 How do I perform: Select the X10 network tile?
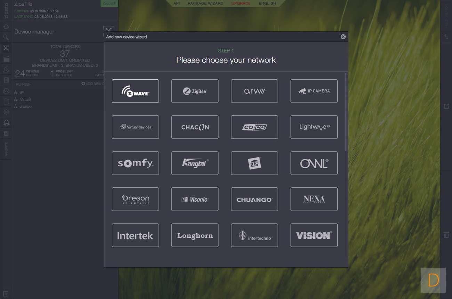255,163
